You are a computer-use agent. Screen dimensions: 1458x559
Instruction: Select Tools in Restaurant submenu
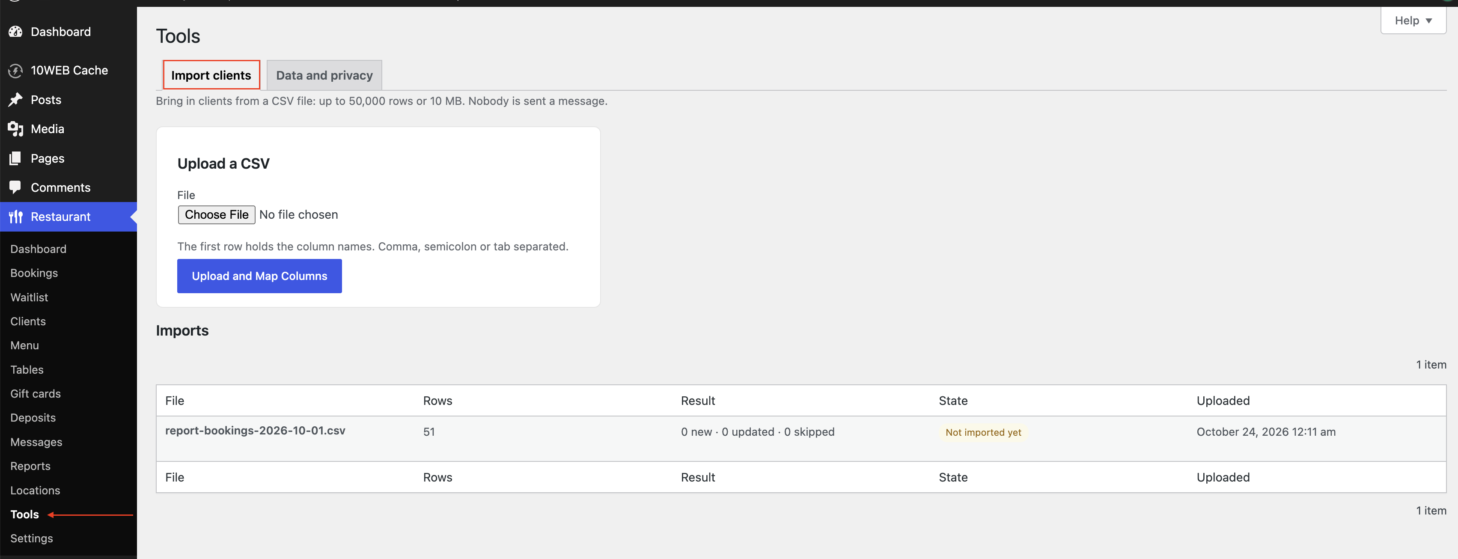tap(24, 514)
